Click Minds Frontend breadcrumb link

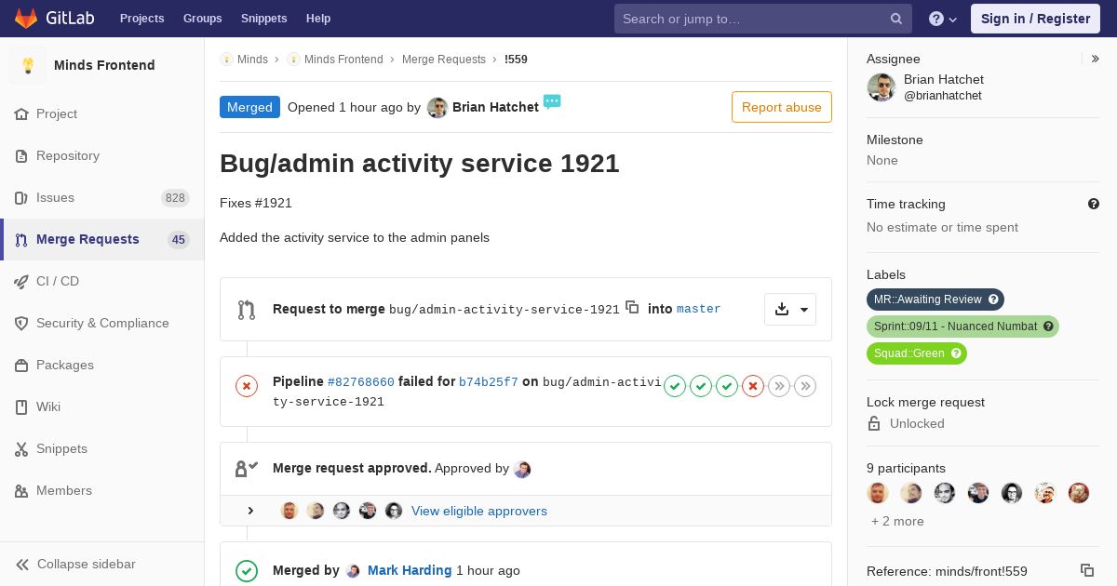pos(343,60)
